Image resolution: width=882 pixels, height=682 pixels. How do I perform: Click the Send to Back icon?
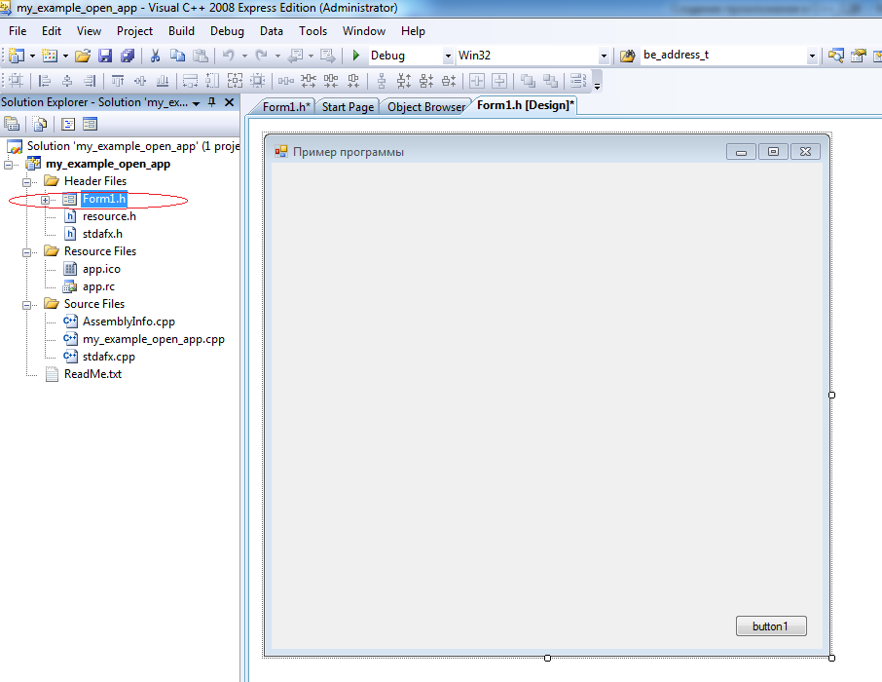(550, 81)
